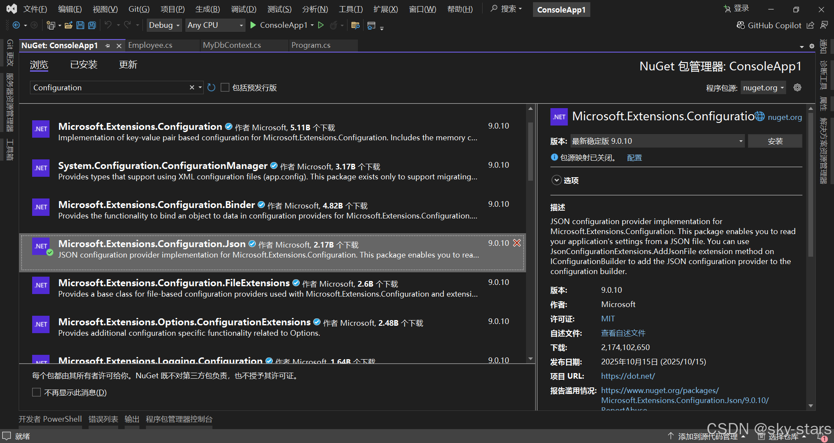The height and width of the screenshot is (443, 834).
Task: Click the document tab settings gear icon
Action: [x=811, y=46]
